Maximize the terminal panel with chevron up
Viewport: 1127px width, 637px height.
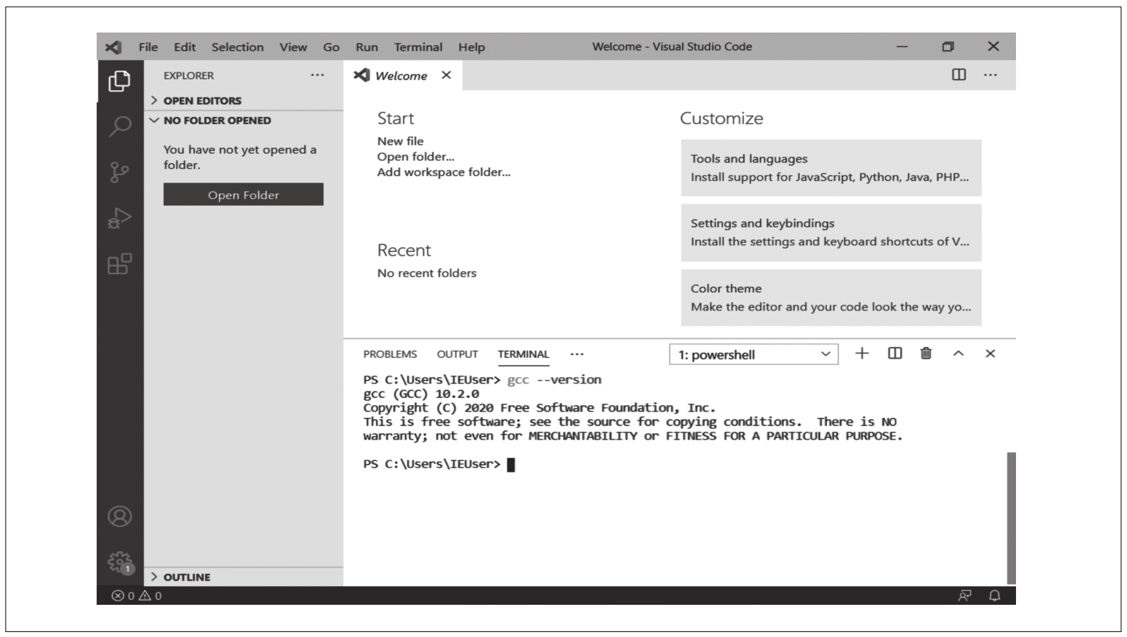[958, 354]
